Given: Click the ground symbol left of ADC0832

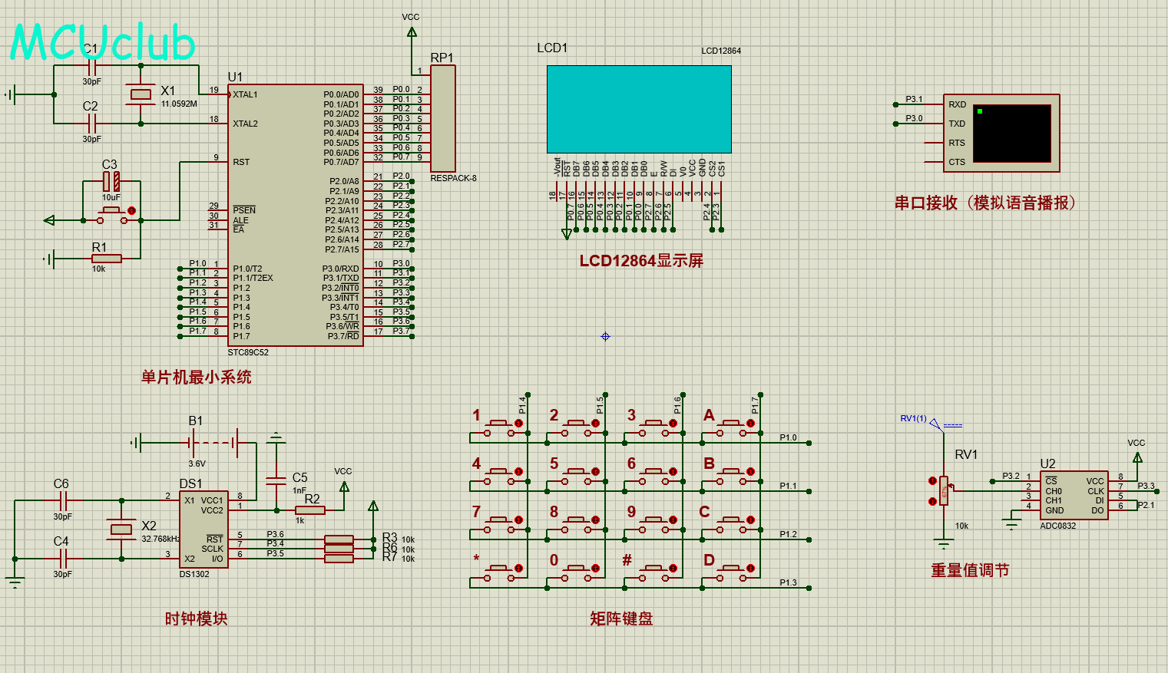Looking at the screenshot, I should click(1012, 525).
